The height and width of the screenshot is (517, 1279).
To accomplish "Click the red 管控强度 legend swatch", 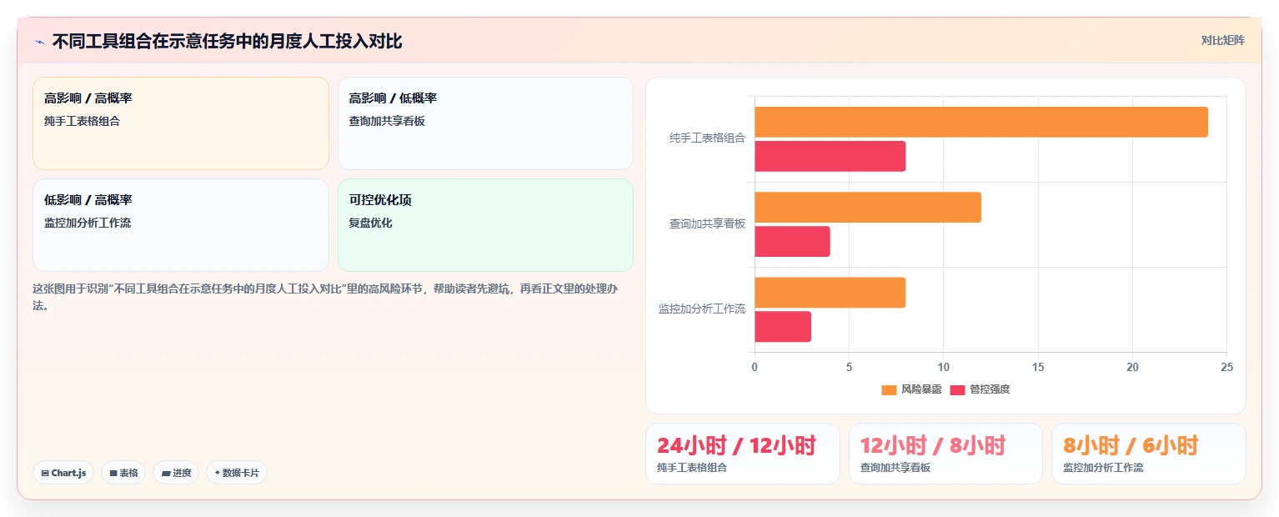I will pos(957,389).
